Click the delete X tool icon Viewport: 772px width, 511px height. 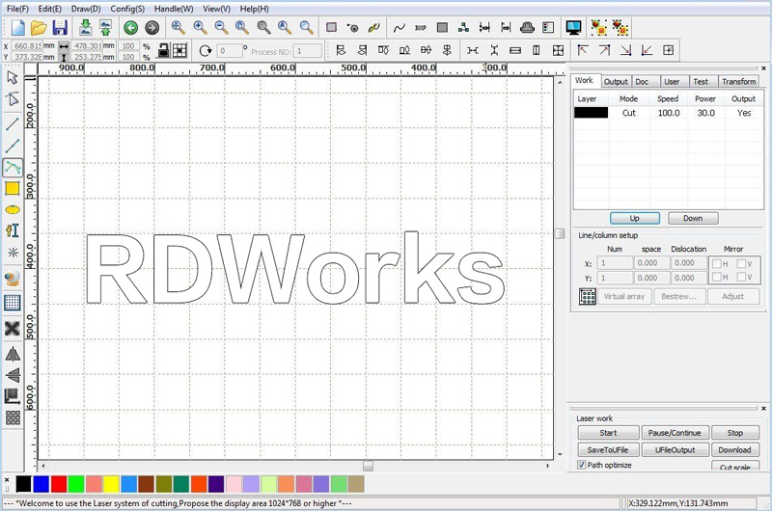click(13, 329)
